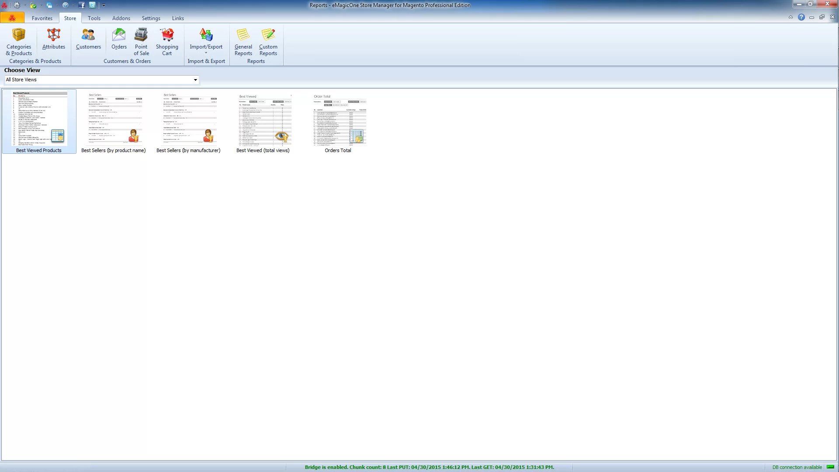839x472 pixels.
Task: Open the Customers section
Action: click(88, 39)
